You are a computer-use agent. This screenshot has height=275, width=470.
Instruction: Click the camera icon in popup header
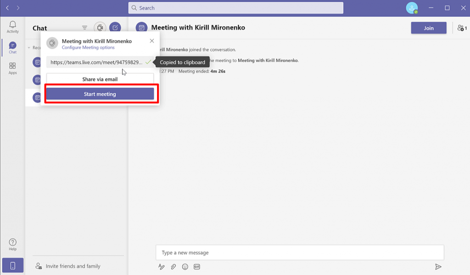(52, 43)
